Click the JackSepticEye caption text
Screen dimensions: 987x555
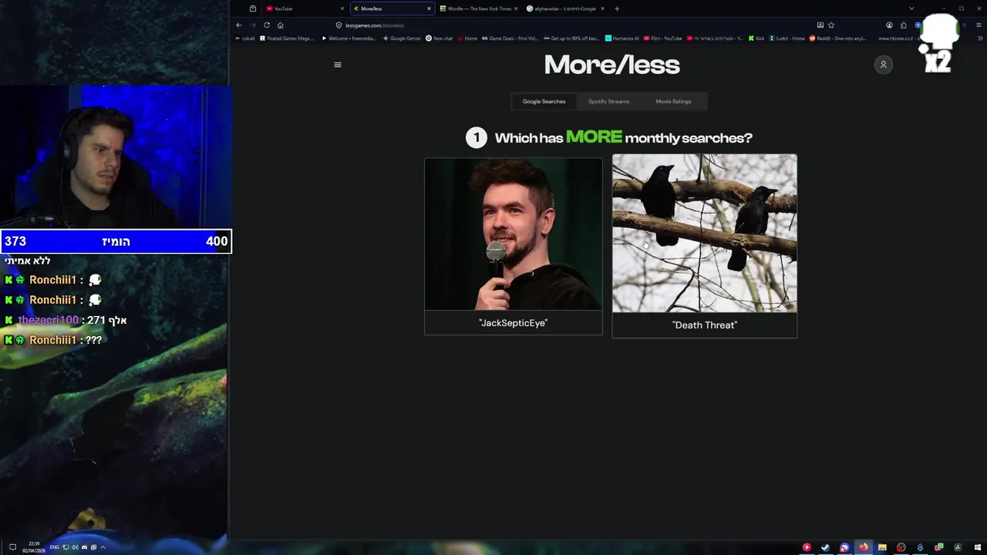click(514, 323)
